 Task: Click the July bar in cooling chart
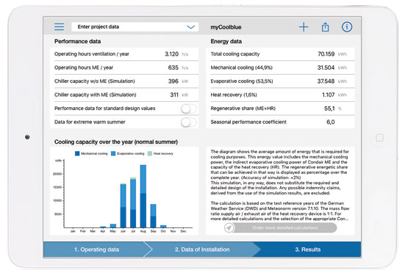click(133, 202)
